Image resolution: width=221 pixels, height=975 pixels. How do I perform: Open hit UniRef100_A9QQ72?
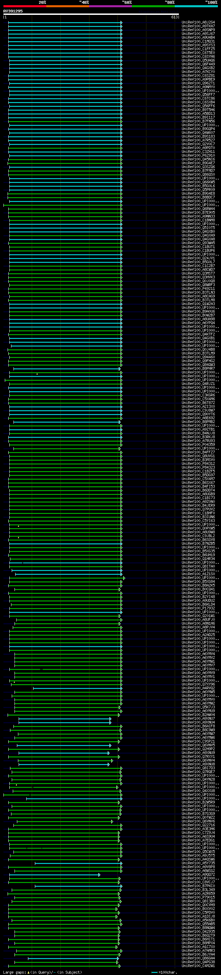198,874
